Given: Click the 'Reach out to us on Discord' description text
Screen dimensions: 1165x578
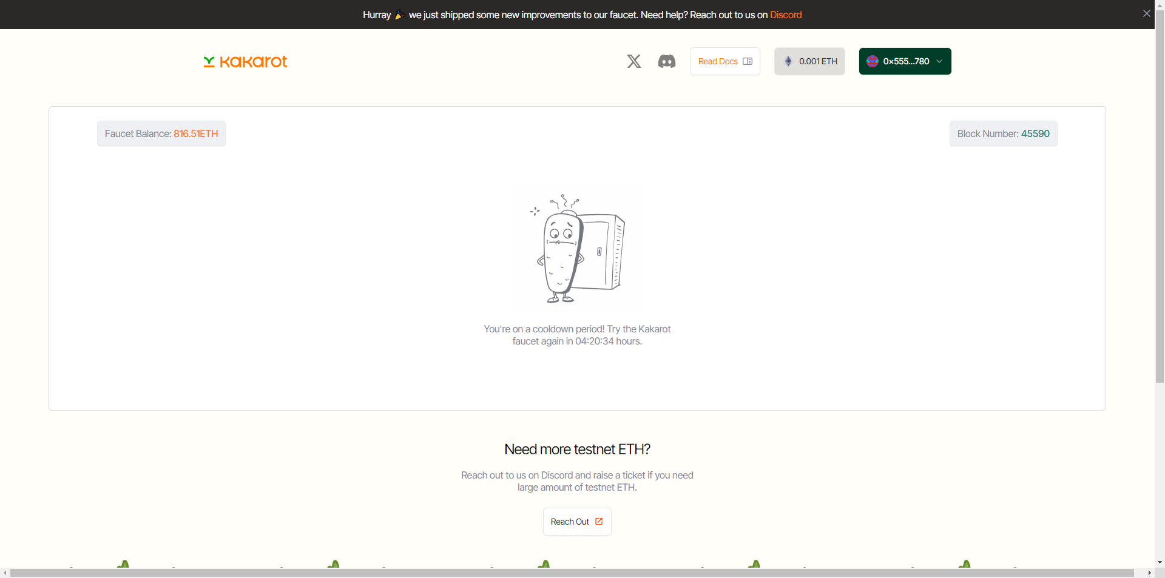Looking at the screenshot, I should 577,481.
